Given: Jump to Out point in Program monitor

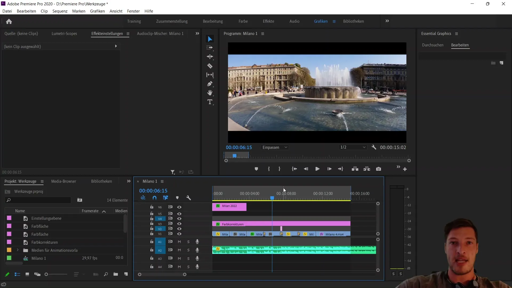Looking at the screenshot, I should tap(341, 169).
